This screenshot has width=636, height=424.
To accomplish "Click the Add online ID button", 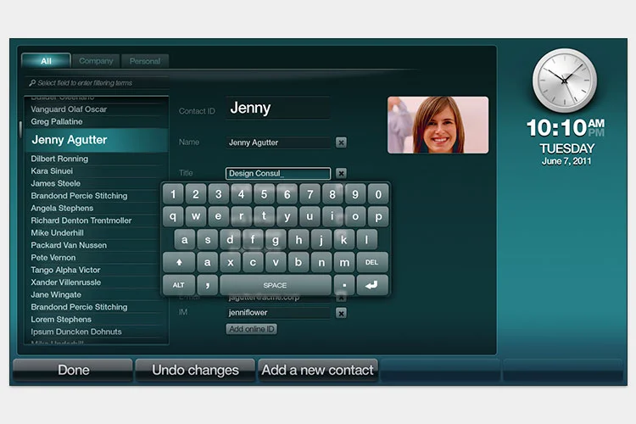I will pyautogui.click(x=252, y=329).
